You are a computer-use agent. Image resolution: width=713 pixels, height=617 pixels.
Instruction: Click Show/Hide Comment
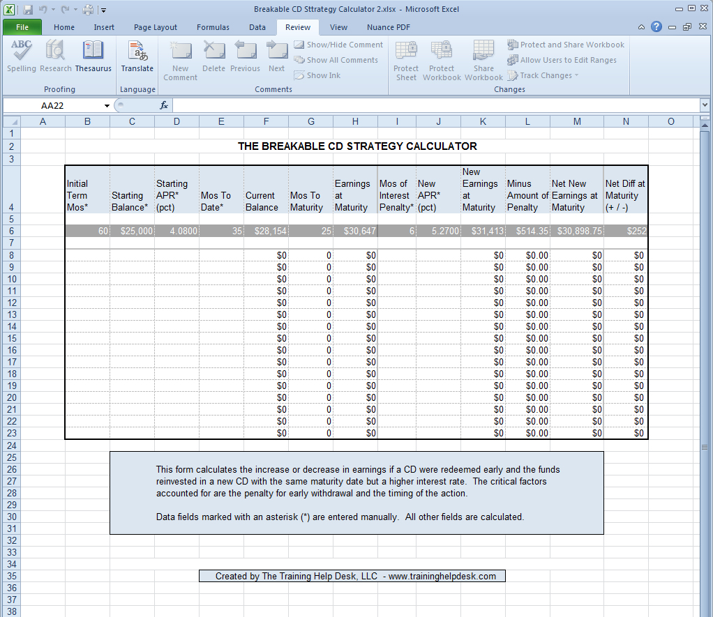[338, 45]
